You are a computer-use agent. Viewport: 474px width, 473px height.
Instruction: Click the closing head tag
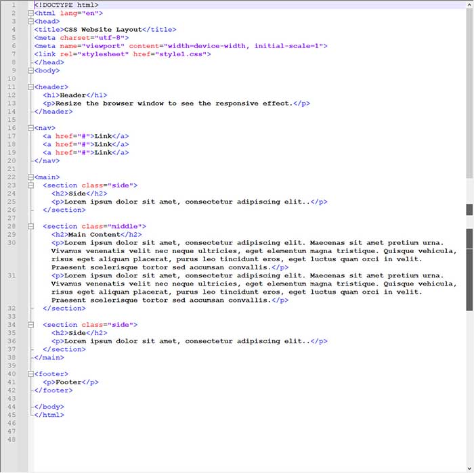tap(49, 62)
